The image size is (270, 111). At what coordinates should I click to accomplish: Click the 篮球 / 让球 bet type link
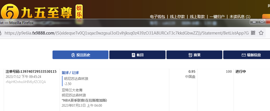coord(70,73)
